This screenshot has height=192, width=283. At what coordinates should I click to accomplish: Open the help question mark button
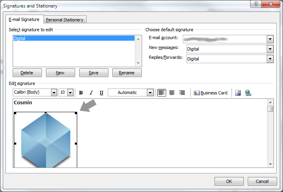pos(256,4)
